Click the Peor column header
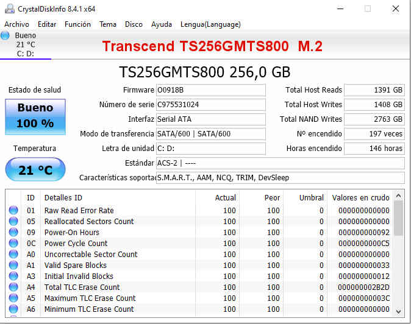The image size is (411, 324). click(x=272, y=198)
